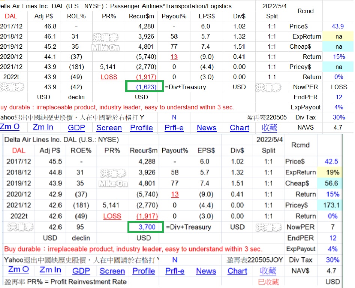The width and height of the screenshot is (355, 288).
Task: Select the 2017/12 row label in the lower table
Action: (x=19, y=161)
